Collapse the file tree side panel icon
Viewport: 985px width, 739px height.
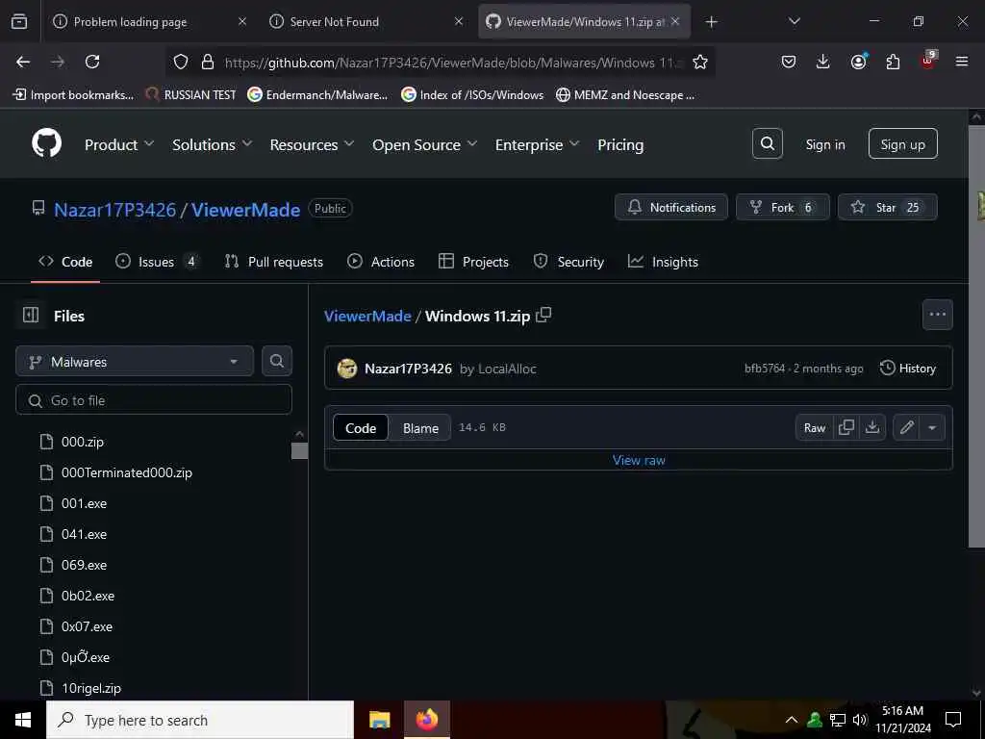coord(30,315)
